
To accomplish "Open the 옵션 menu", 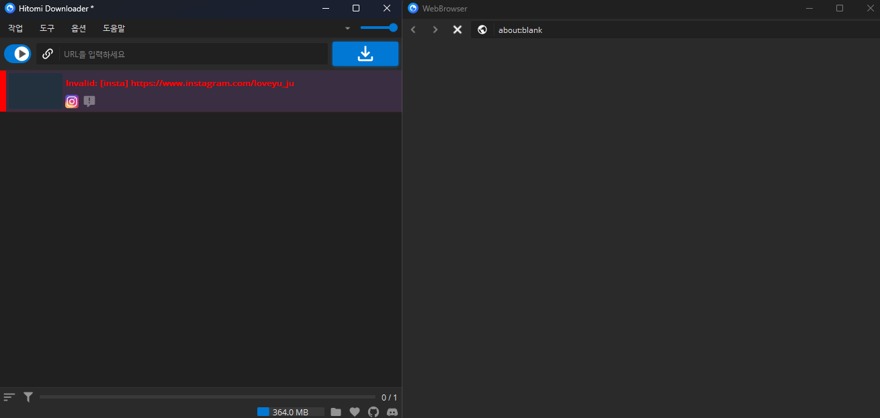I will pos(78,28).
